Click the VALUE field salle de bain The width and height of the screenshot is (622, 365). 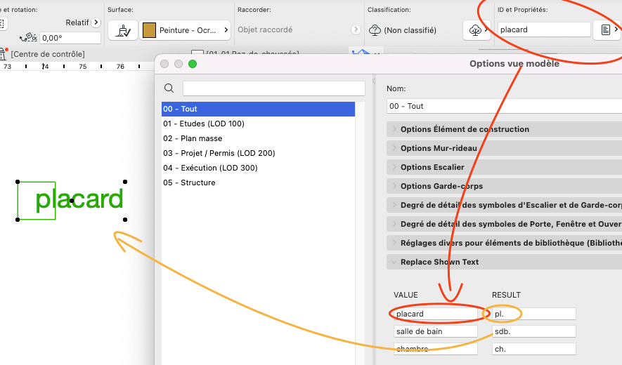(436, 331)
